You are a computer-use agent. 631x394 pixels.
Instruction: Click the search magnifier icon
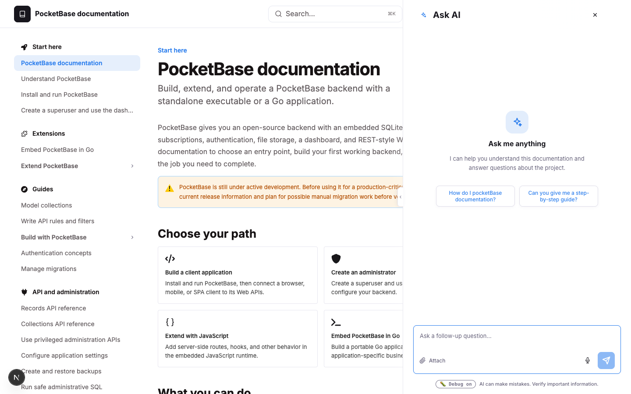278,14
